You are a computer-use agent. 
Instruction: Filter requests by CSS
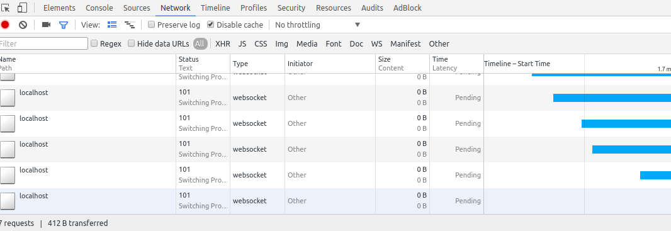coord(261,43)
